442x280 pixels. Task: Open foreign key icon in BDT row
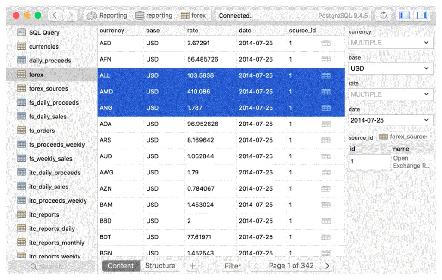click(326, 237)
